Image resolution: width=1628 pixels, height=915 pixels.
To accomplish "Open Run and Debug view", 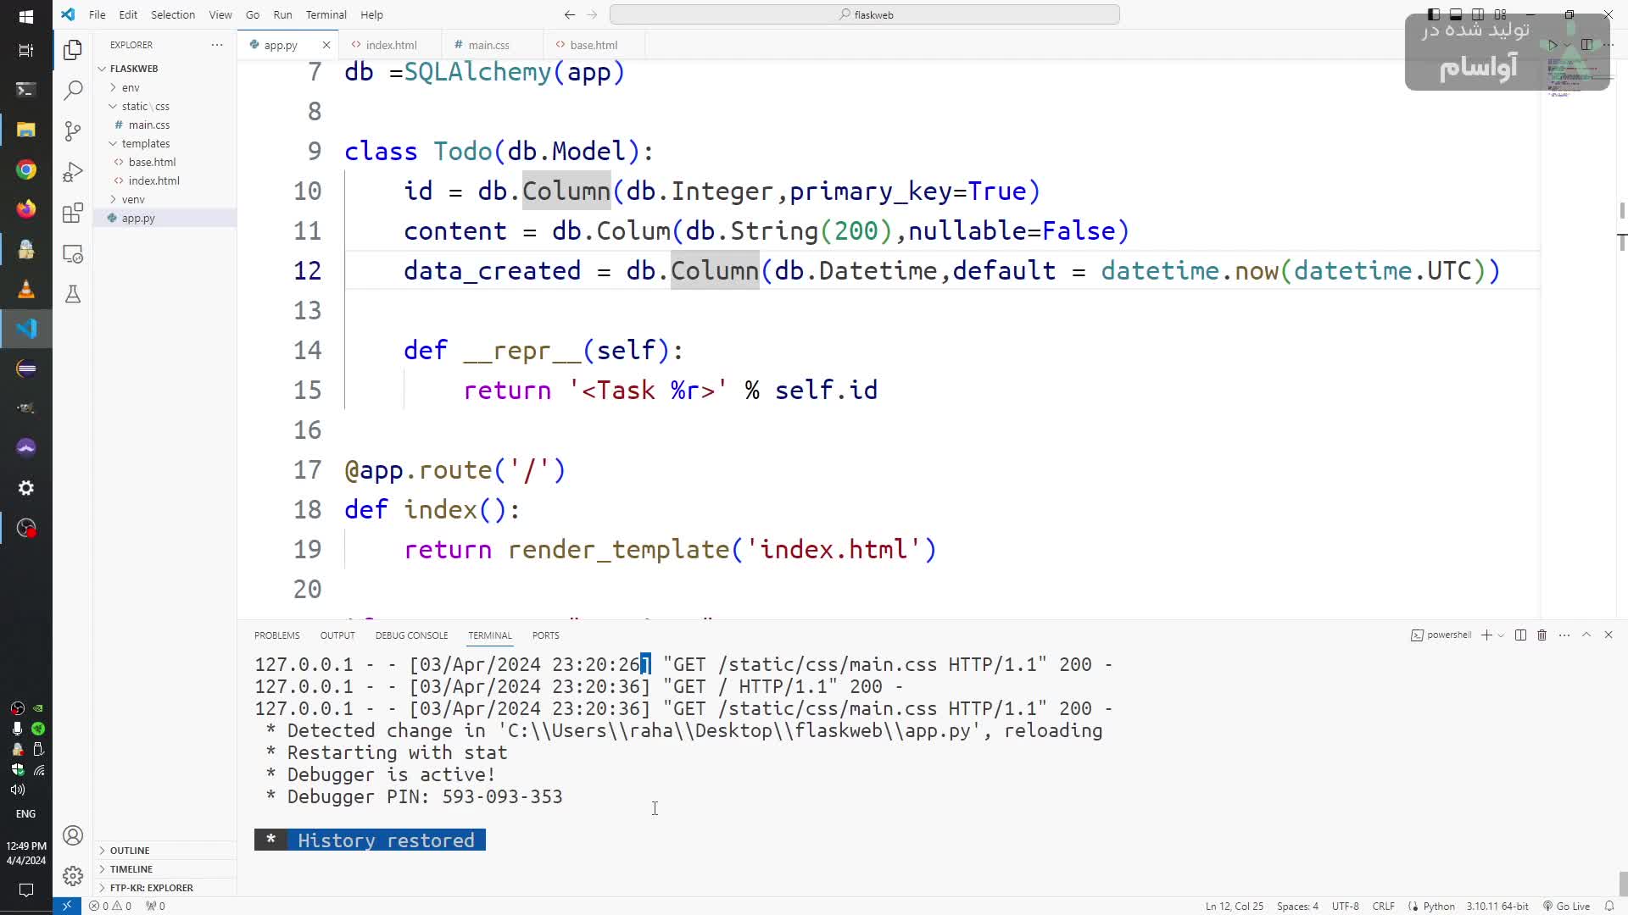I will click(73, 172).
